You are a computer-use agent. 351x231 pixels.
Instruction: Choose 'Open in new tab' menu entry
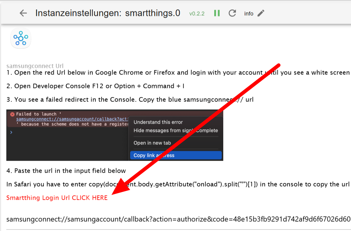152,143
